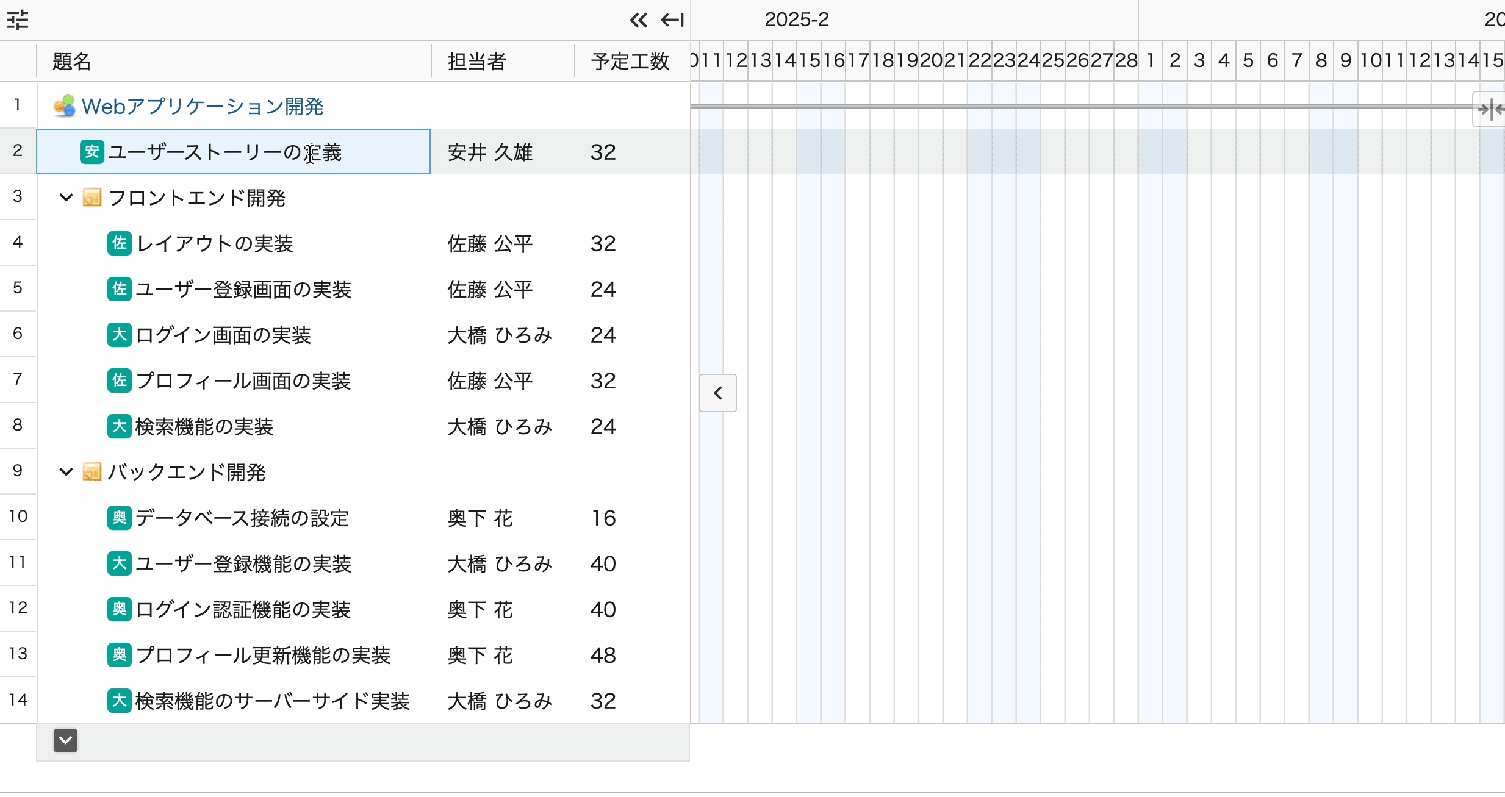
Task: Click the arrow-to-left-edge collapse icon
Action: 672,20
